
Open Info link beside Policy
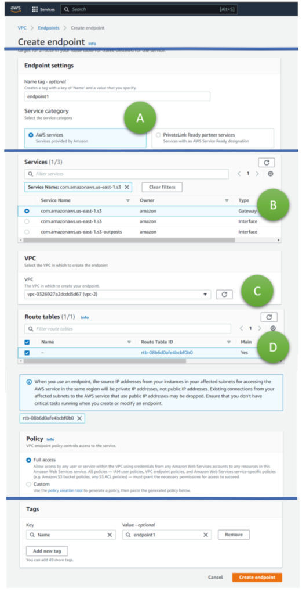[50, 439]
